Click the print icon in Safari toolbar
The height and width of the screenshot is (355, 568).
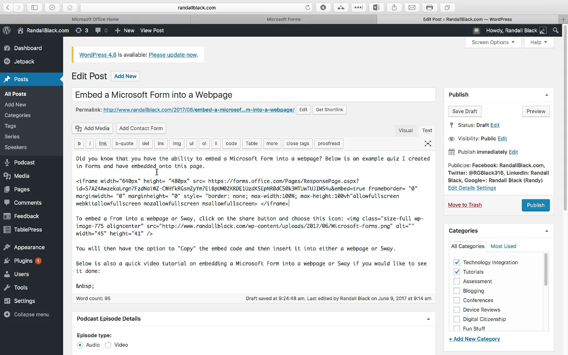coord(430,7)
